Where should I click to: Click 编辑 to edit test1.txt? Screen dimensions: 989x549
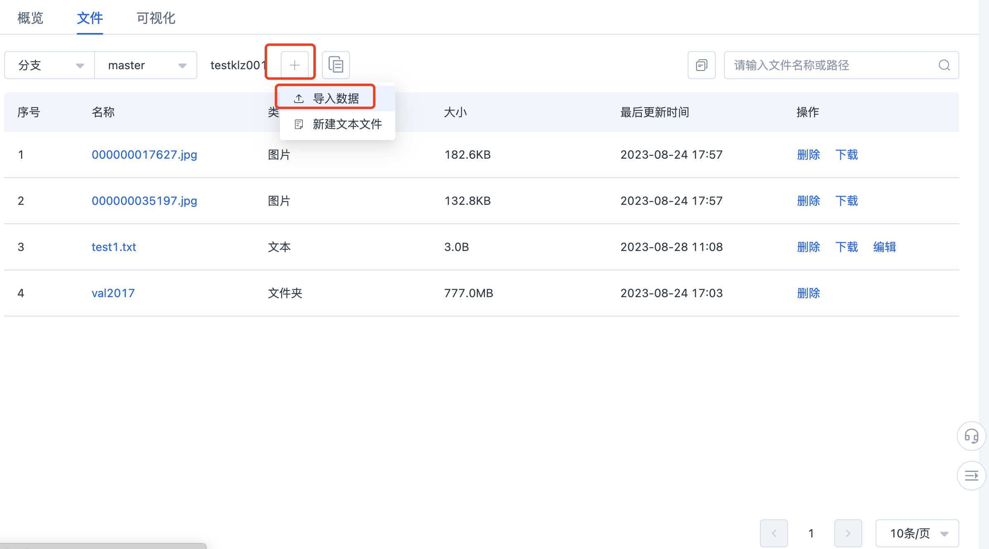tap(884, 247)
